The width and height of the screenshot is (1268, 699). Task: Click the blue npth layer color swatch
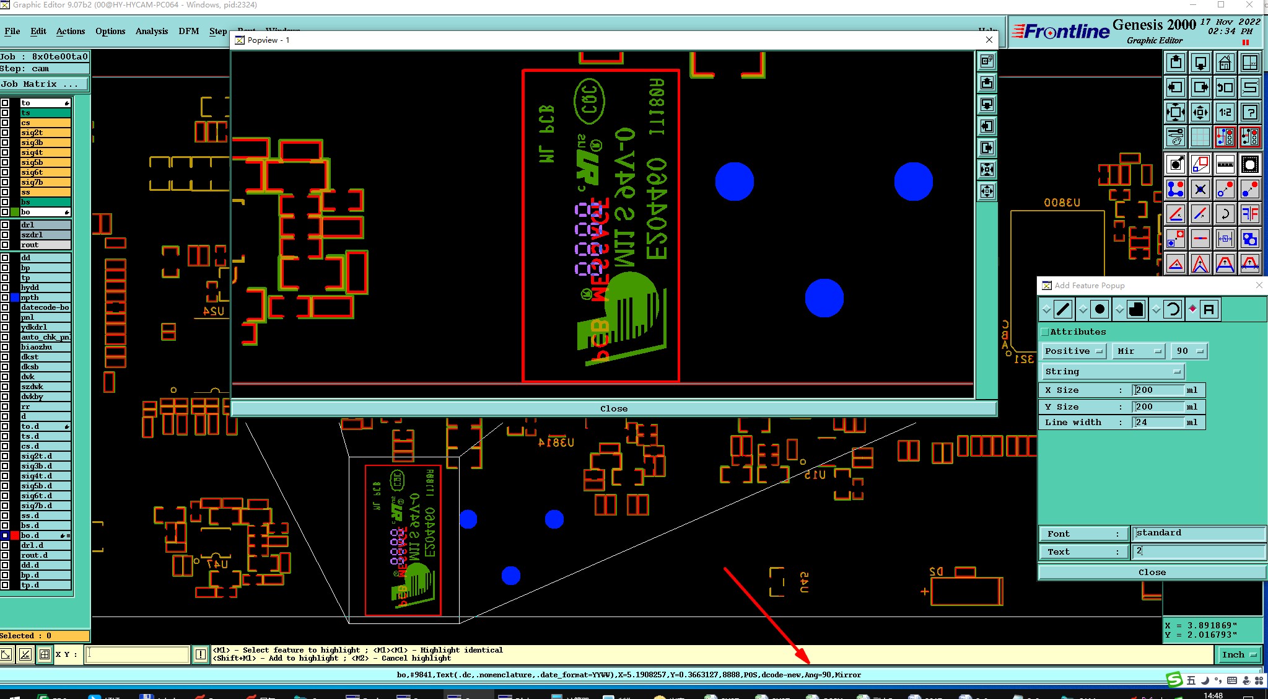pos(15,297)
